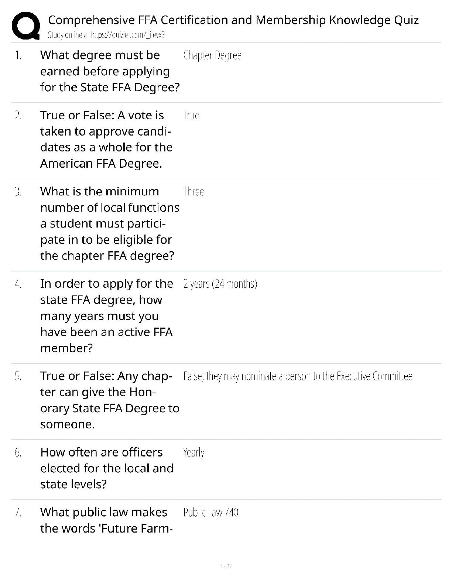
Task: Click the 'Three' answer text
Action: point(194,192)
